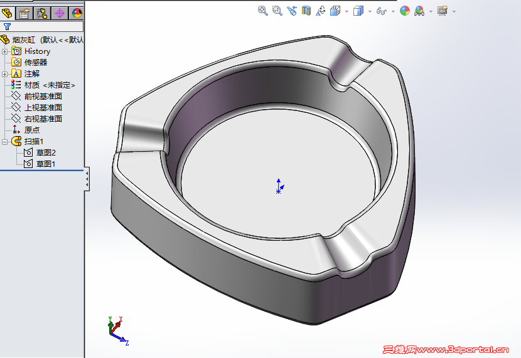521x358 pixels.
Task: Expand the 注解 annotations node
Action: (4, 74)
